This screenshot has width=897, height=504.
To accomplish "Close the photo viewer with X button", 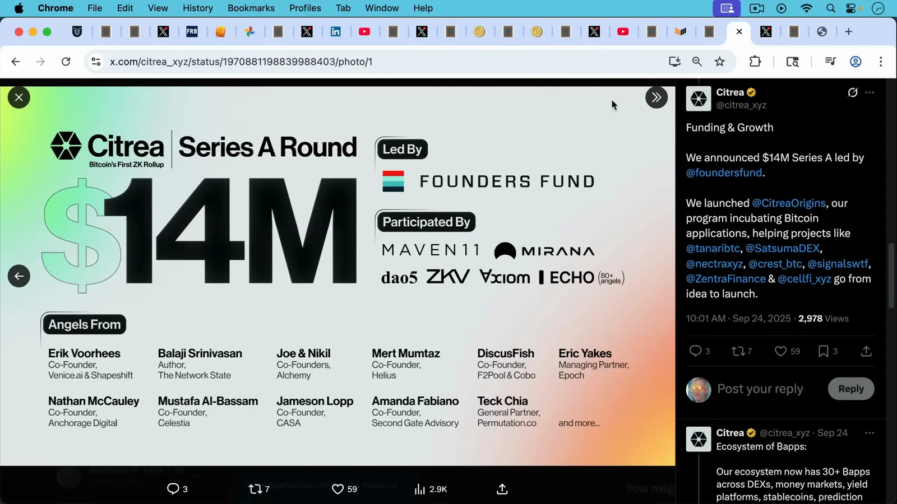I will [19, 97].
